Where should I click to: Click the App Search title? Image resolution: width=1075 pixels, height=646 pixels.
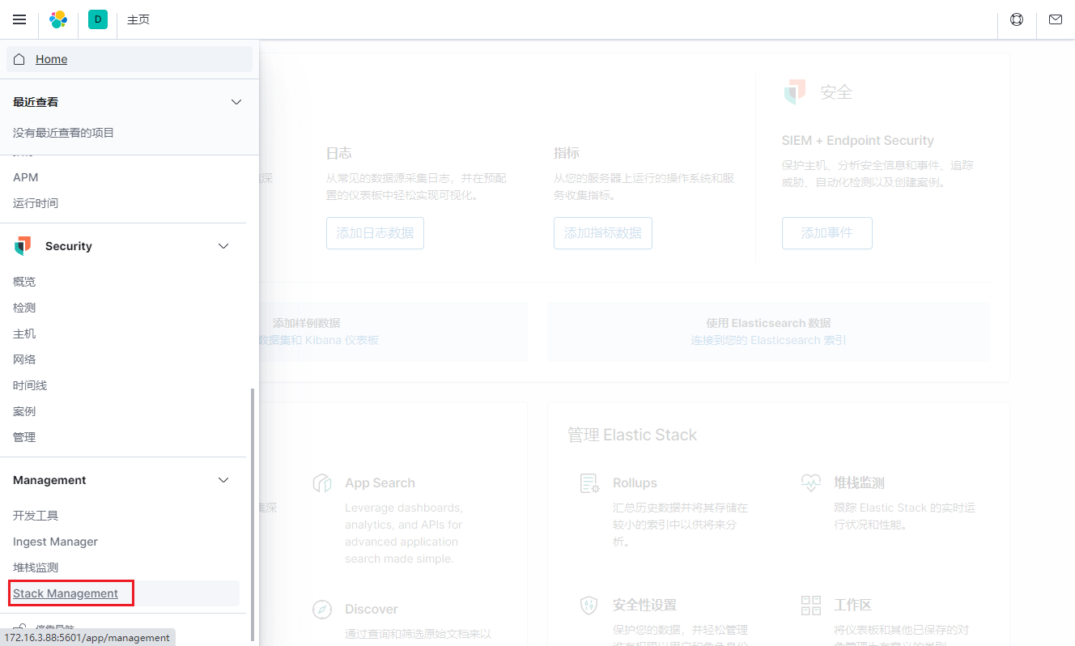tap(380, 483)
